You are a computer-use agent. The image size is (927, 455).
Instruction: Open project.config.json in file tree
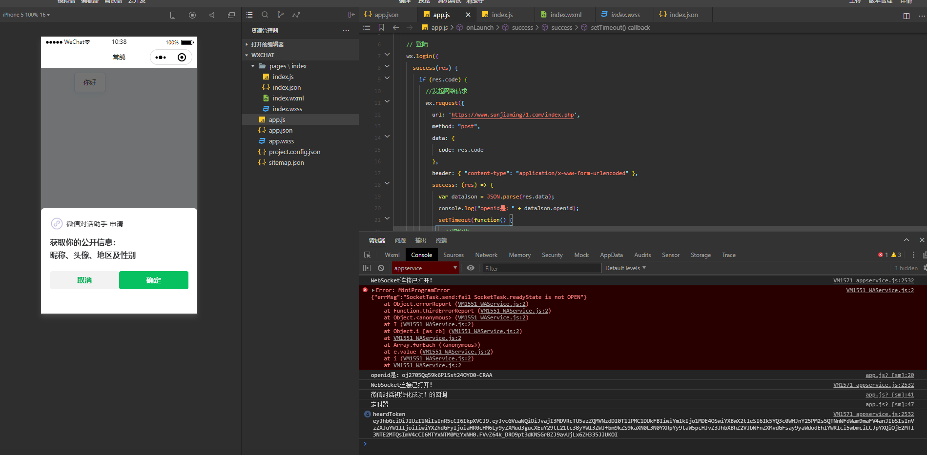coord(294,152)
